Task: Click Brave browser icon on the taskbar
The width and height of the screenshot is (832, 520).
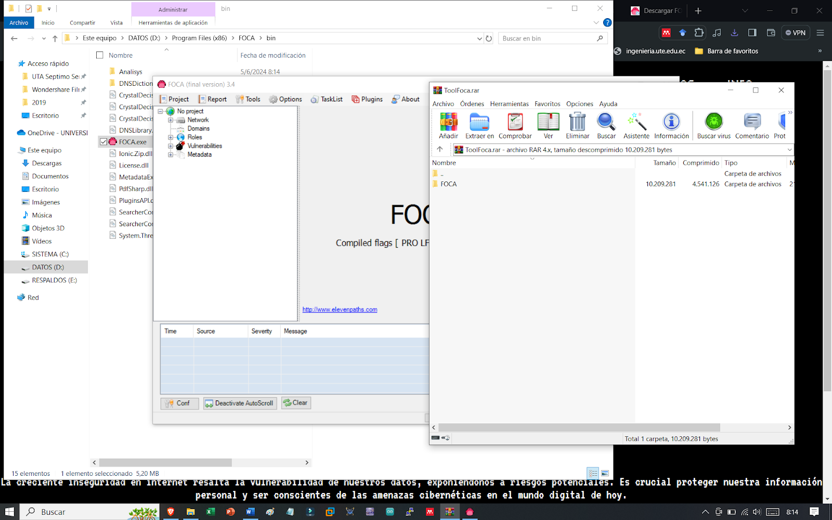Action: point(171,512)
